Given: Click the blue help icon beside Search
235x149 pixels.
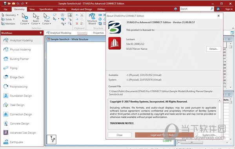Looking at the screenshot, I should 176,9.
